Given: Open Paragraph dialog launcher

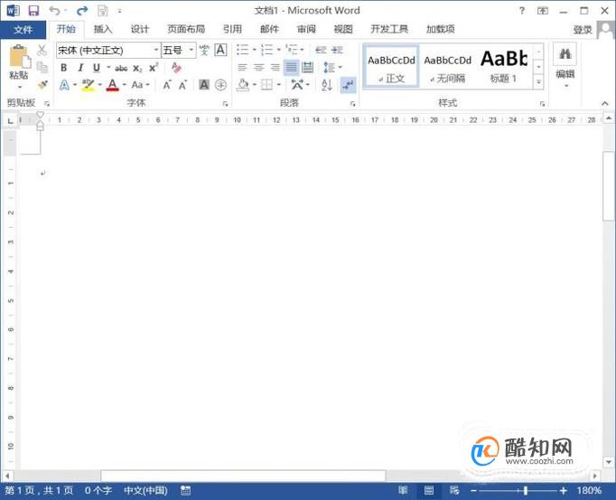Looking at the screenshot, I should [x=353, y=104].
